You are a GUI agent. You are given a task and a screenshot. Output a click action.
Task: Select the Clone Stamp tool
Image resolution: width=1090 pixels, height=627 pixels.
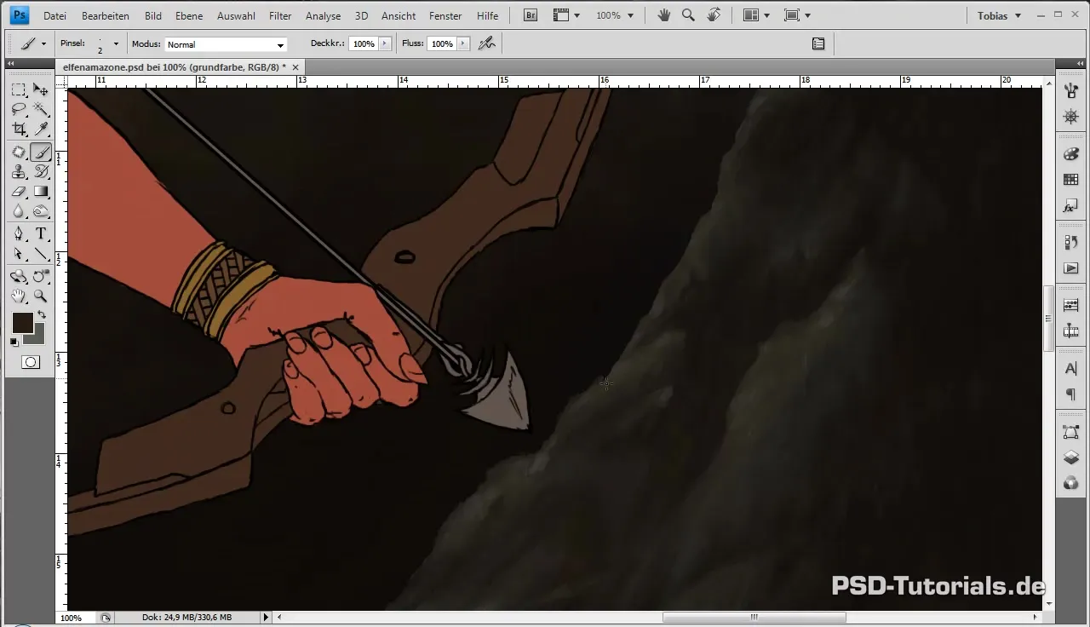tap(19, 172)
